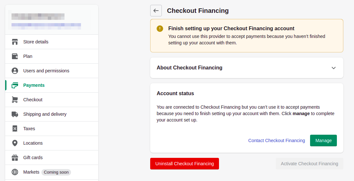354x181 pixels.
Task: Expand the About Checkout Financing chevron
Action: 334,68
